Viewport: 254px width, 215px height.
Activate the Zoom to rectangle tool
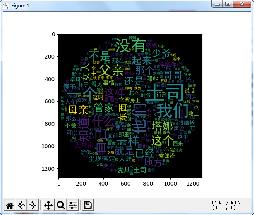coord(60,205)
